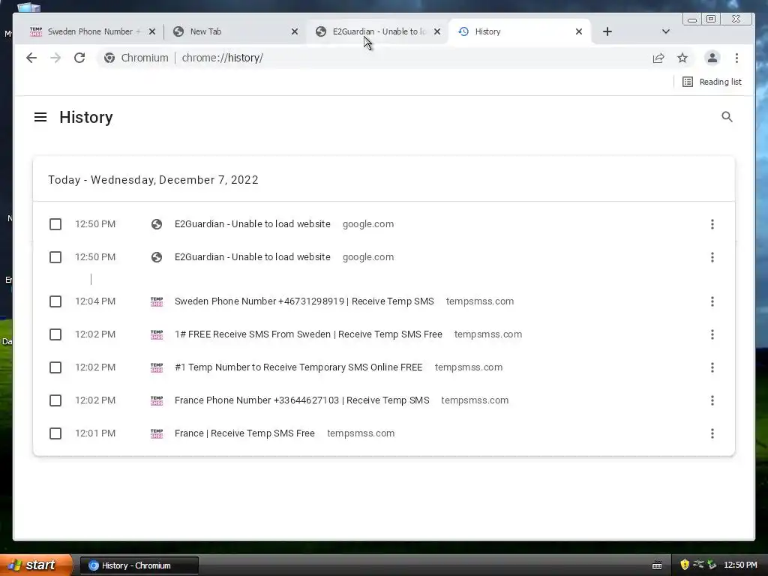Viewport: 768px width, 576px height.
Task: Tick the checkbox for 1# FREE Receive SMS From Sweden
Action: (x=55, y=334)
